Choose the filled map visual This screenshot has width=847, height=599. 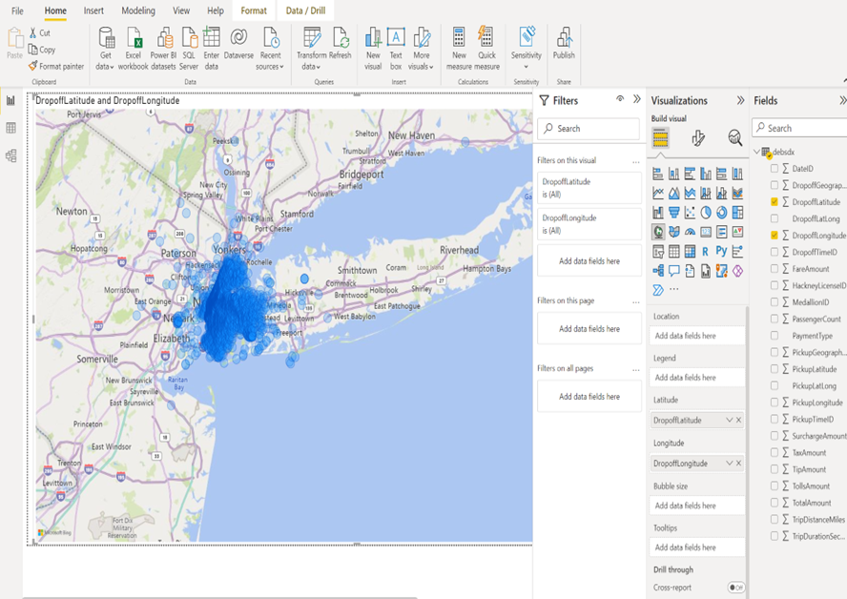pos(673,232)
